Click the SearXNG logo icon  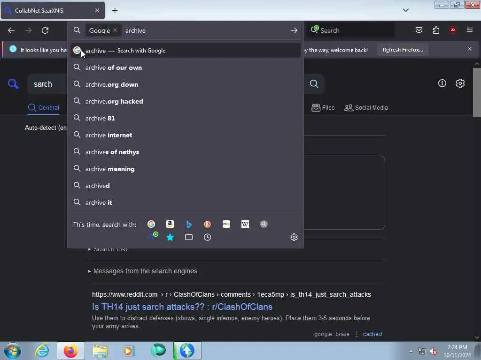click(x=13, y=83)
